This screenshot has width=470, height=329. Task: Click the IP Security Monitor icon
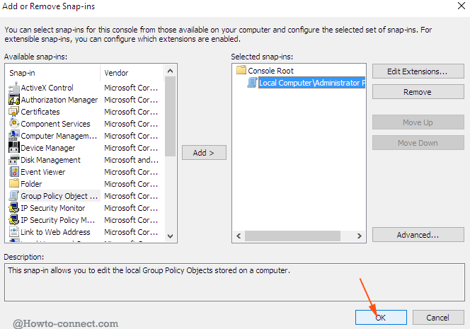coord(13,208)
